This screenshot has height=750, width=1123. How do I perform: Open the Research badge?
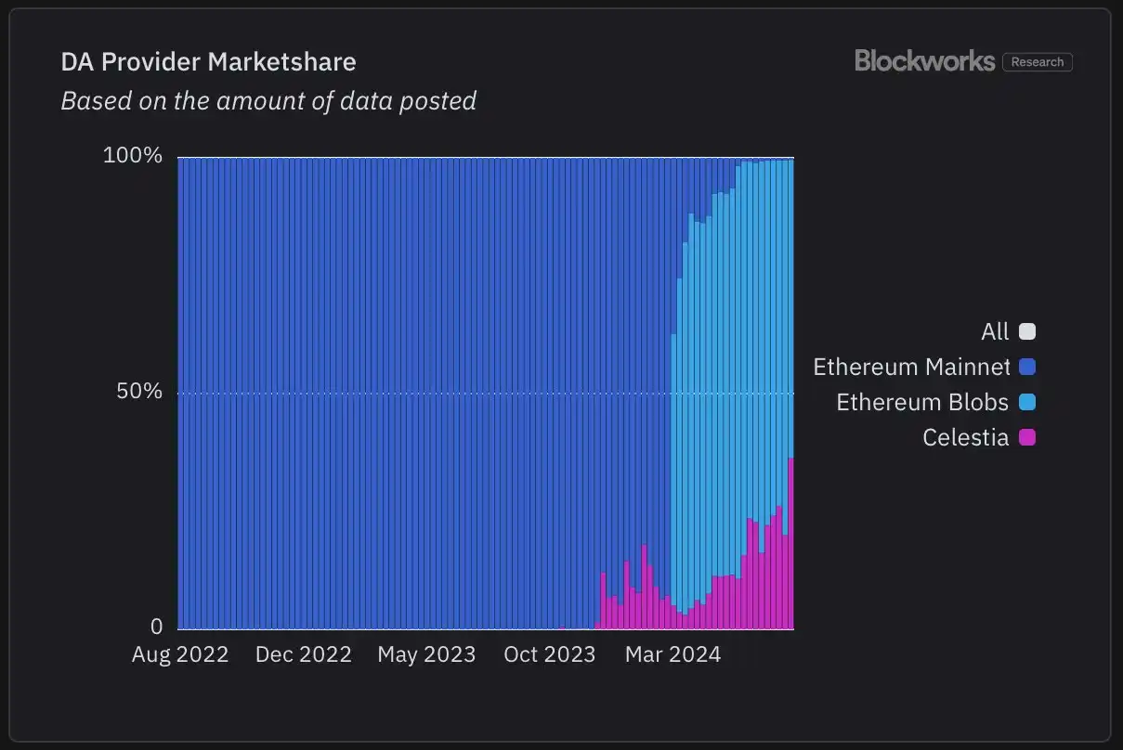[x=1038, y=62]
